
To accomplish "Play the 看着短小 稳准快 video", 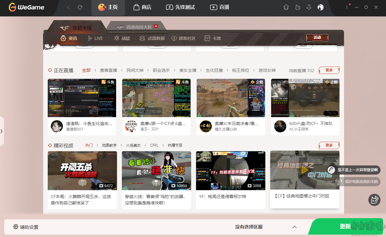I will pos(157,171).
